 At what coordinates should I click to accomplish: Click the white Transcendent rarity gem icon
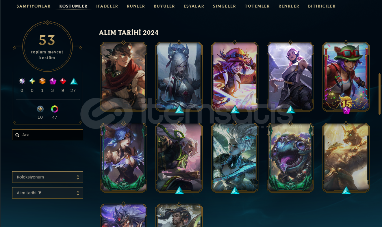tap(22, 81)
